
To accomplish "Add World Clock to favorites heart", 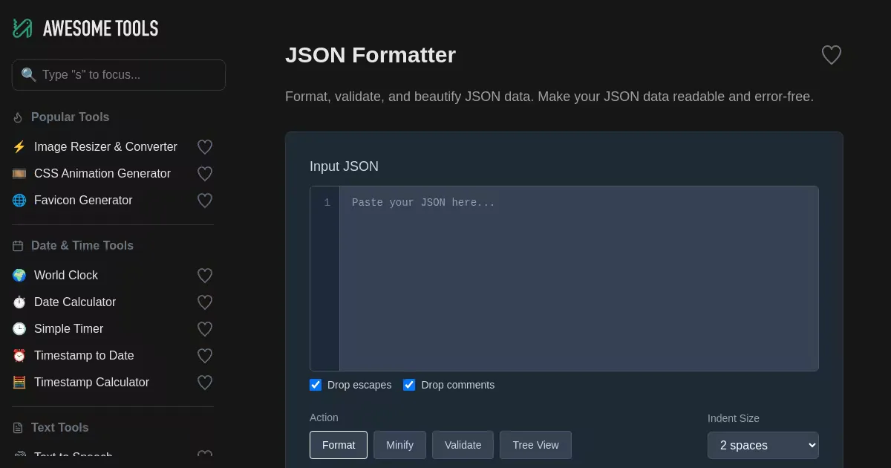I will (x=205, y=276).
